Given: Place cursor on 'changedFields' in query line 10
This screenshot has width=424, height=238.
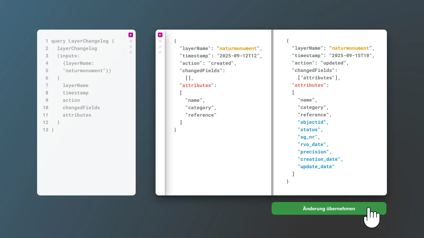Looking at the screenshot, I should click(81, 108).
